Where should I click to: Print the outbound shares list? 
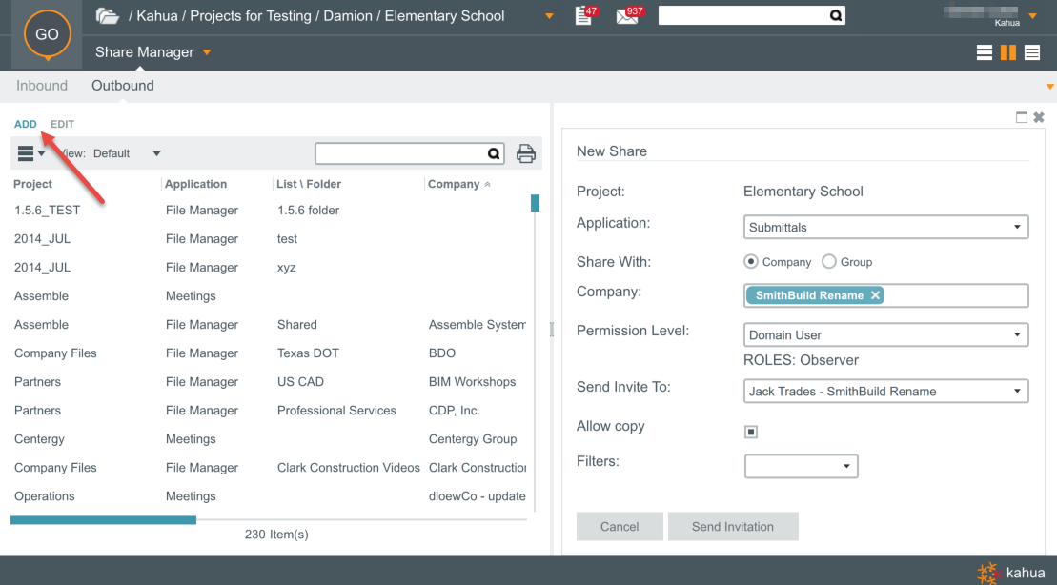pyautogui.click(x=525, y=153)
